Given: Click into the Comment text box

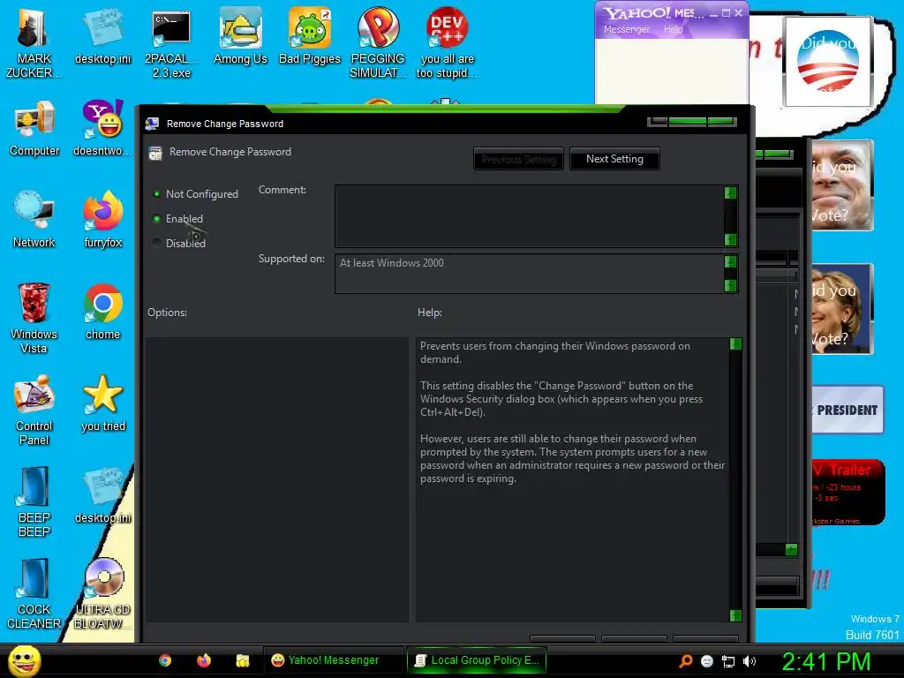Looking at the screenshot, I should click(x=530, y=216).
